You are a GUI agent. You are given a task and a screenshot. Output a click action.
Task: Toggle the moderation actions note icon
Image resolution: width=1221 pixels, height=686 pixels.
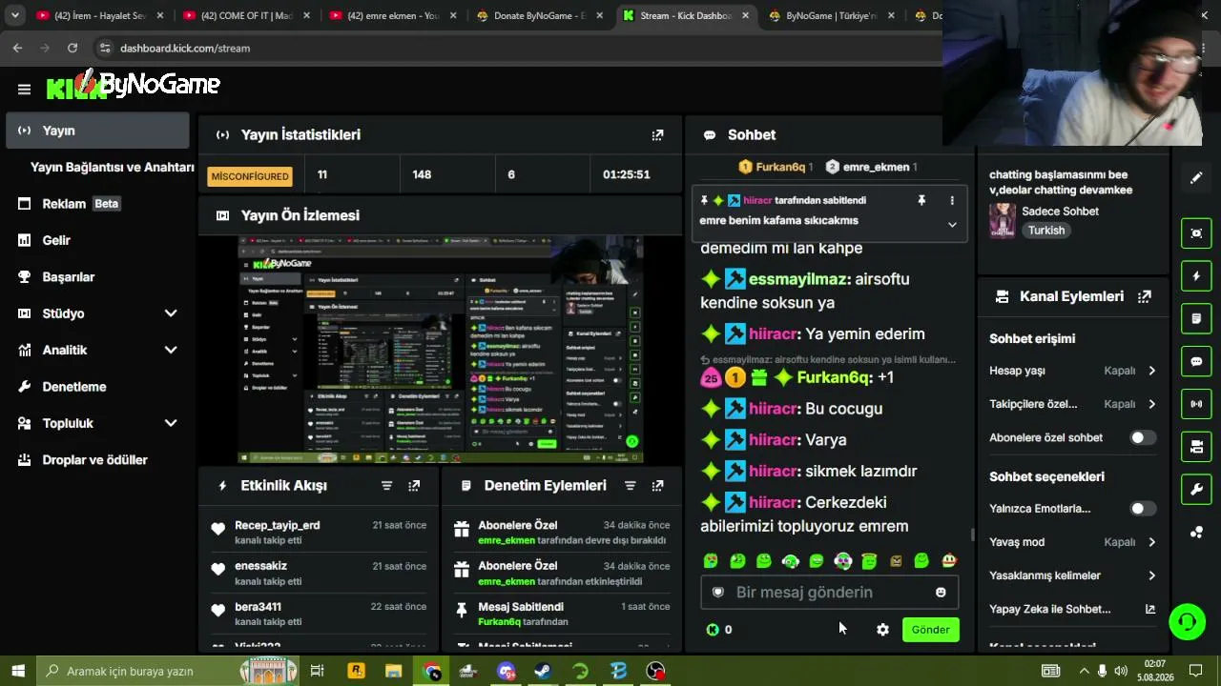point(1196,318)
